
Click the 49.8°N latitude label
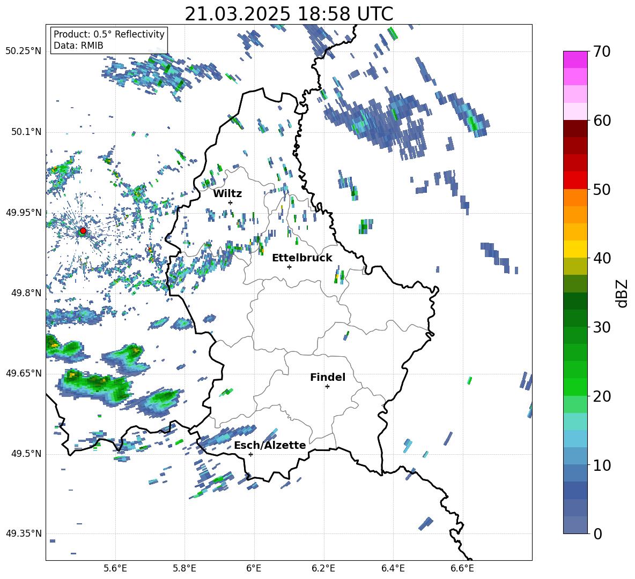click(26, 293)
